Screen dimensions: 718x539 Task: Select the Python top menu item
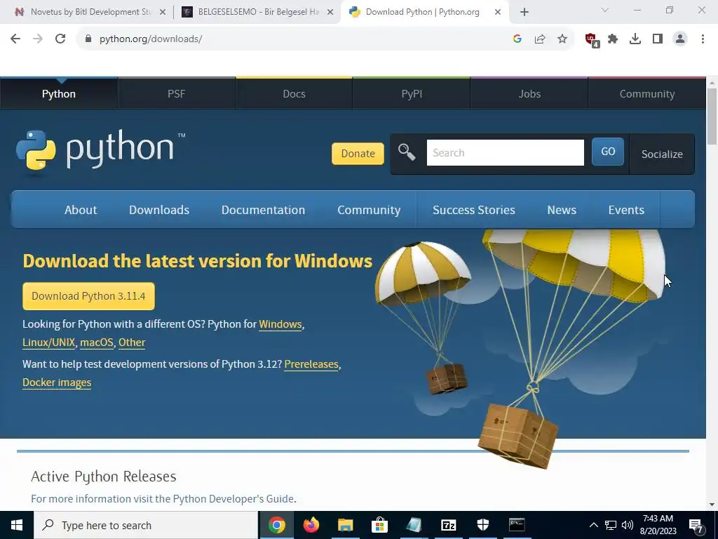(59, 94)
